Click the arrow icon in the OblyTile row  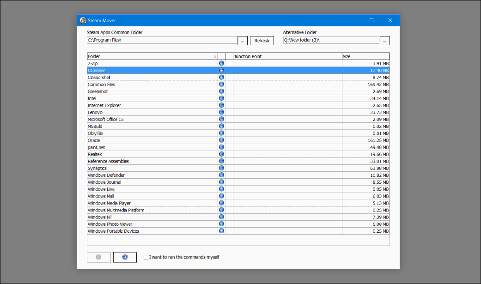pyautogui.click(x=221, y=133)
